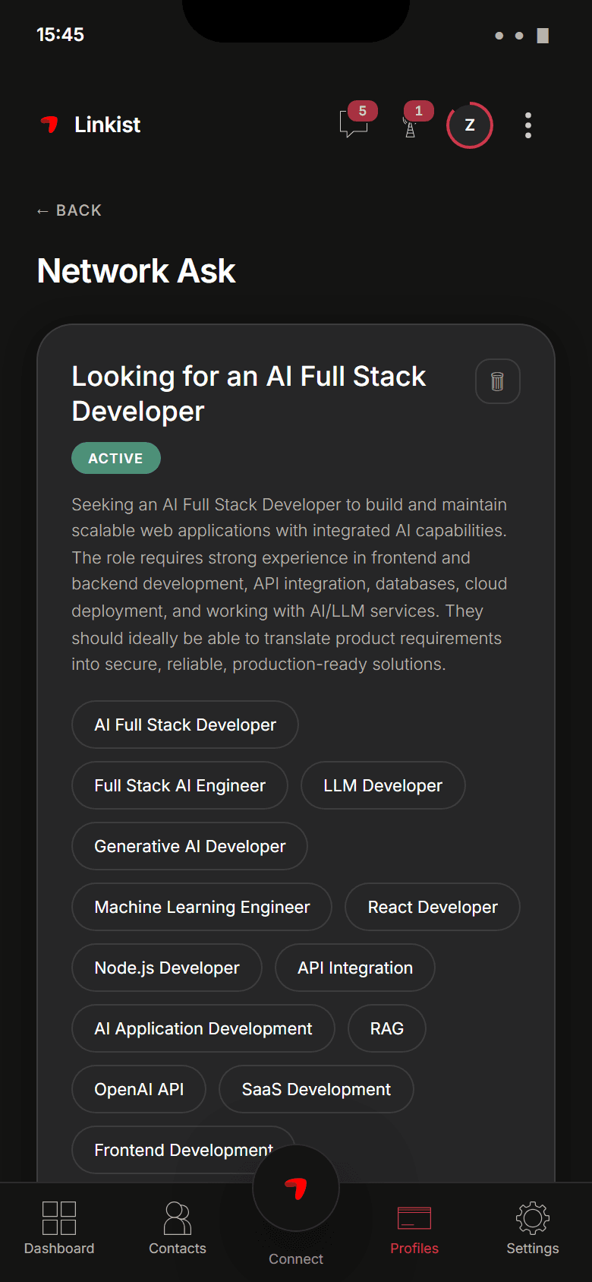
Task: Tap the central Connect button
Action: coord(296,1189)
